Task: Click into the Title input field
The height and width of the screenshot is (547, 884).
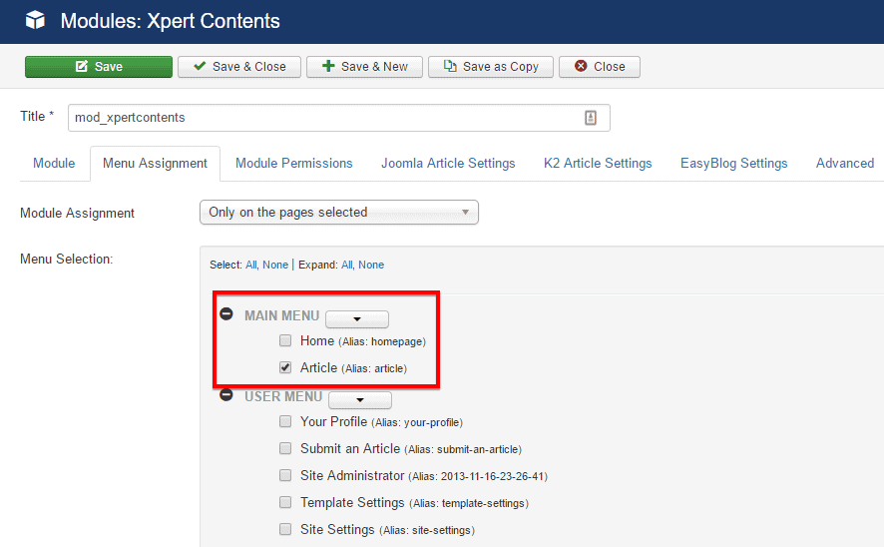Action: pyautogui.click(x=324, y=118)
